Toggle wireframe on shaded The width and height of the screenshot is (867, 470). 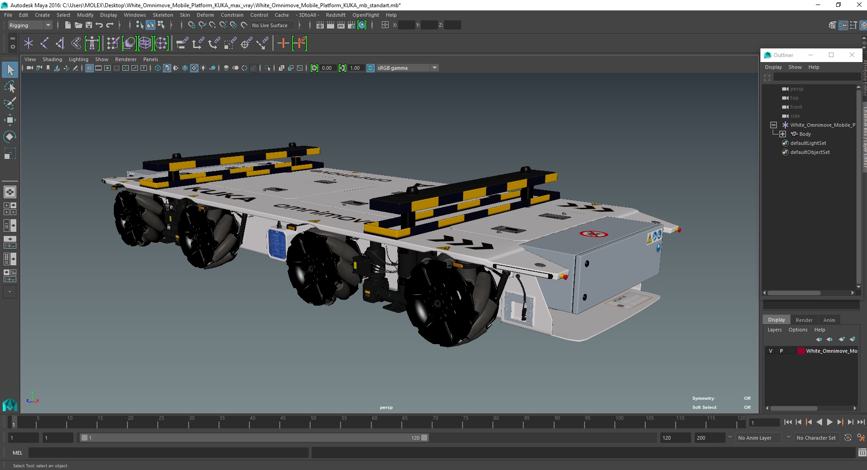coord(185,68)
